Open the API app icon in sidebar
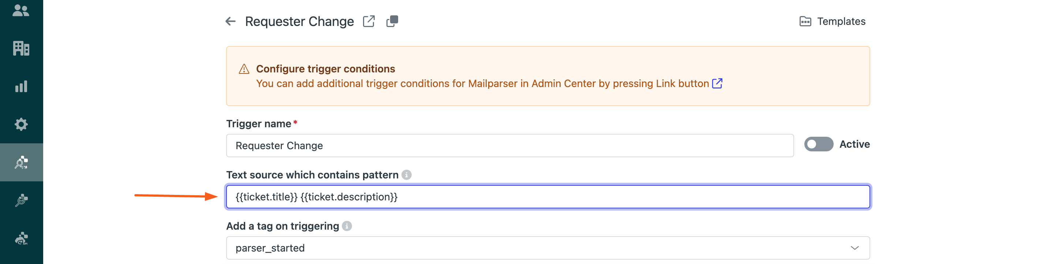Viewport: 1051px width, 264px height. [x=21, y=238]
